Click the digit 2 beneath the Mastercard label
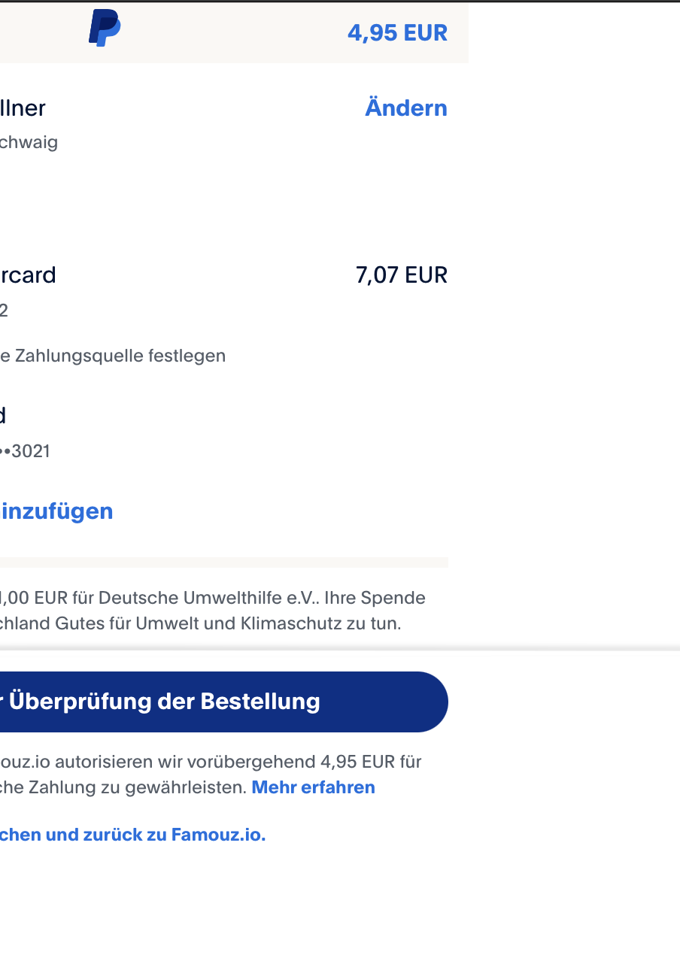This screenshot has height=967, width=680. coord(4,311)
